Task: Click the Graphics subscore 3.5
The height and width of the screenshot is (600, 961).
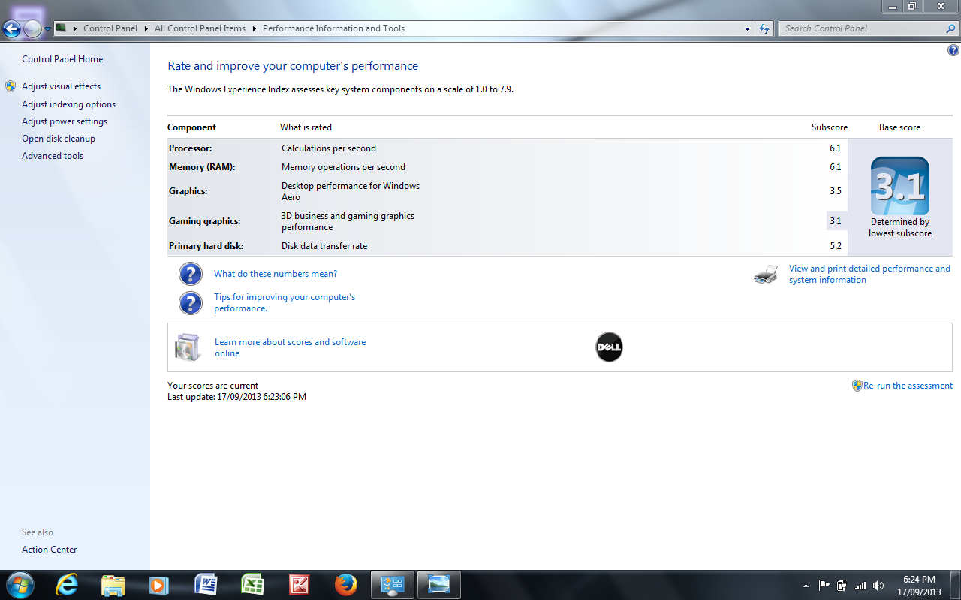Action: [836, 191]
